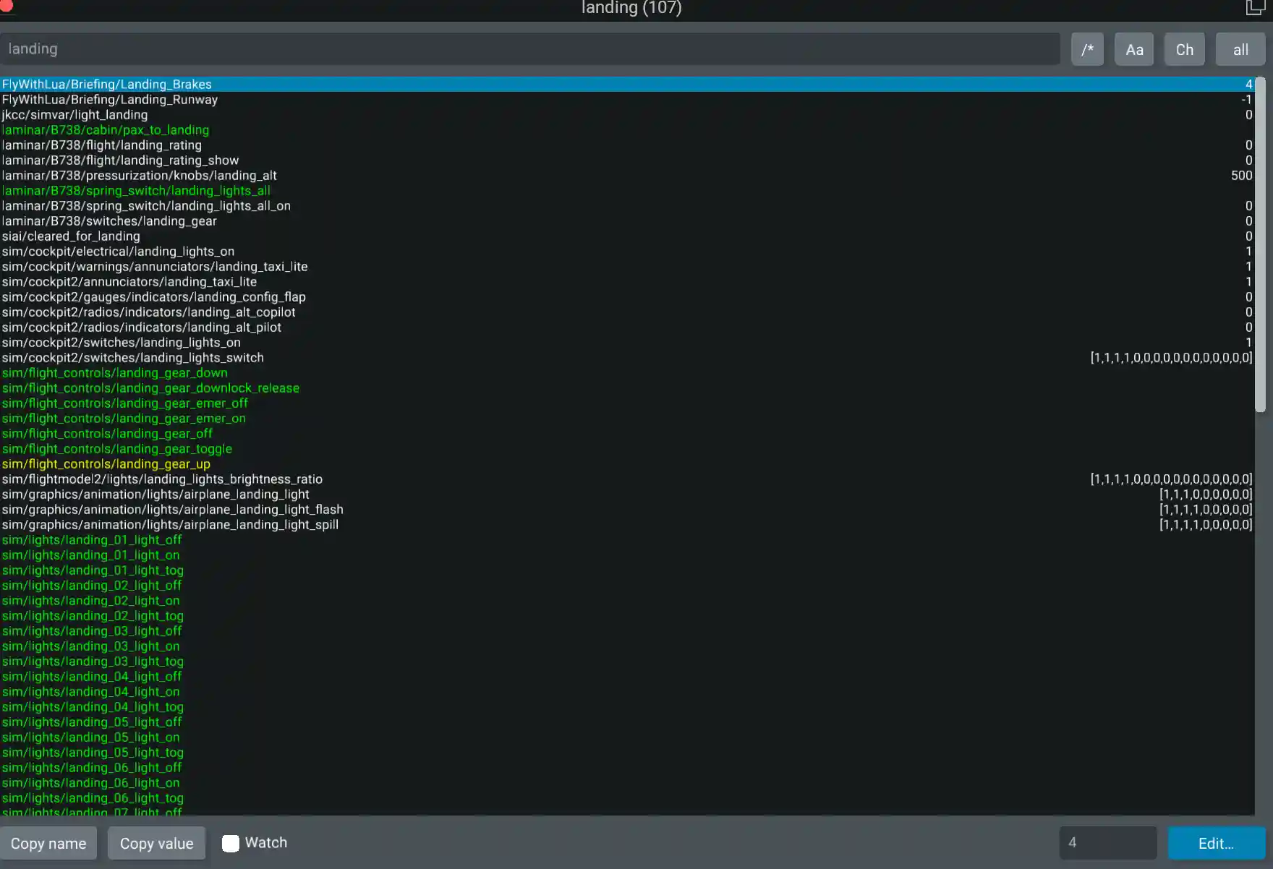Select laminar/B738/flight/landing_rating_show row
The height and width of the screenshot is (869, 1273).
coord(627,160)
